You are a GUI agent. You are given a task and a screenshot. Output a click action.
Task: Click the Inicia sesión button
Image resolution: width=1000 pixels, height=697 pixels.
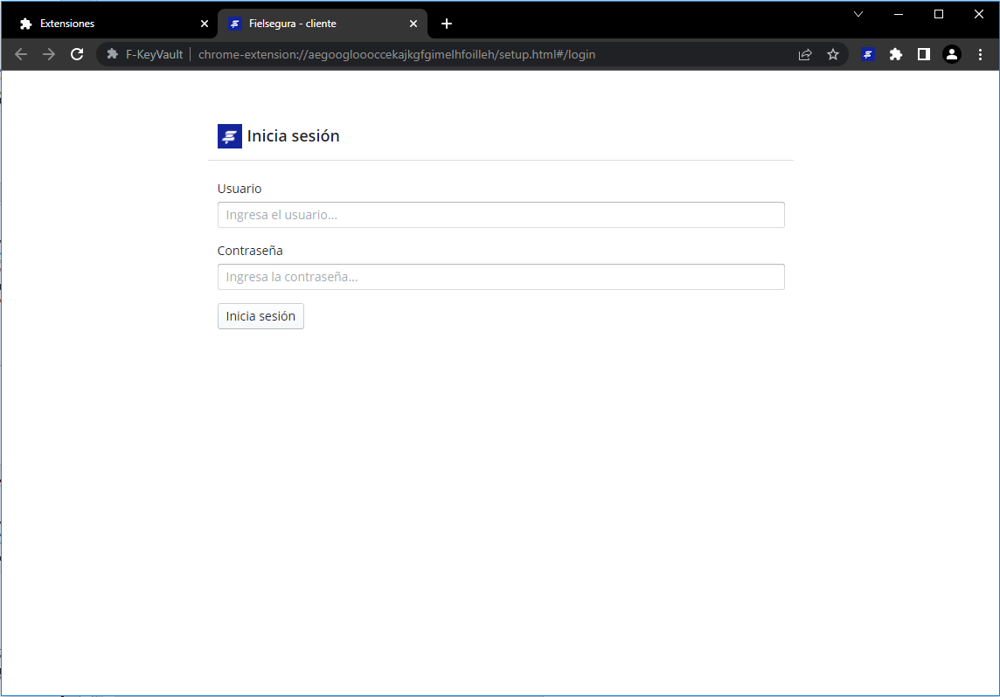[260, 316]
